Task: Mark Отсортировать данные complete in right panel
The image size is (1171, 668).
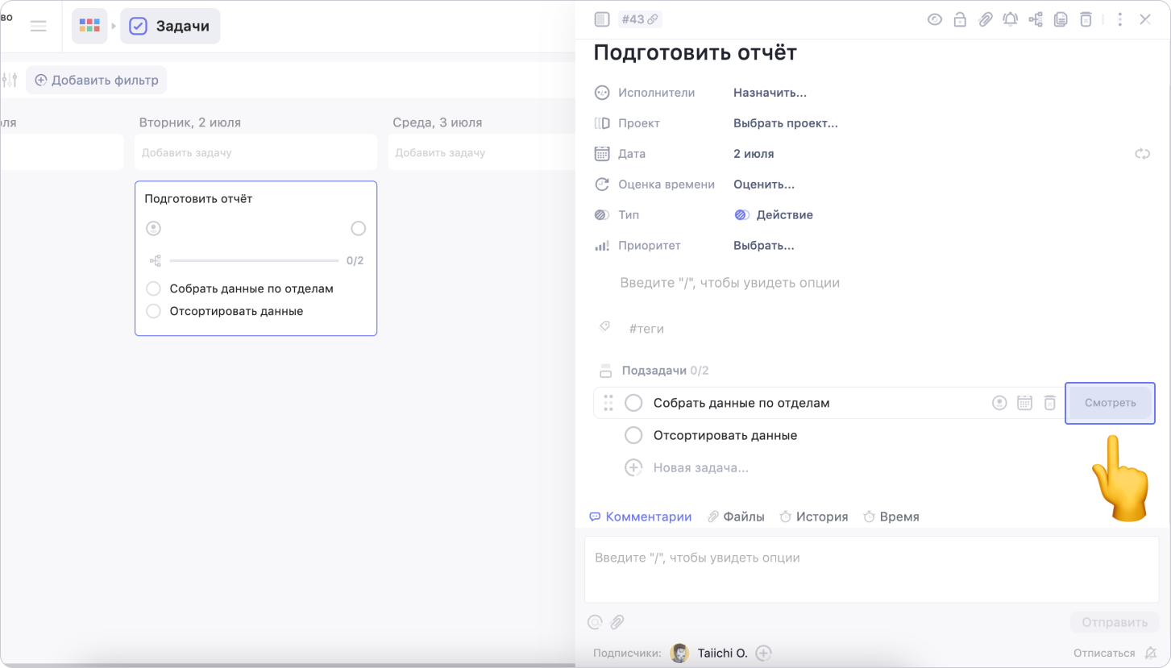Action: 634,435
